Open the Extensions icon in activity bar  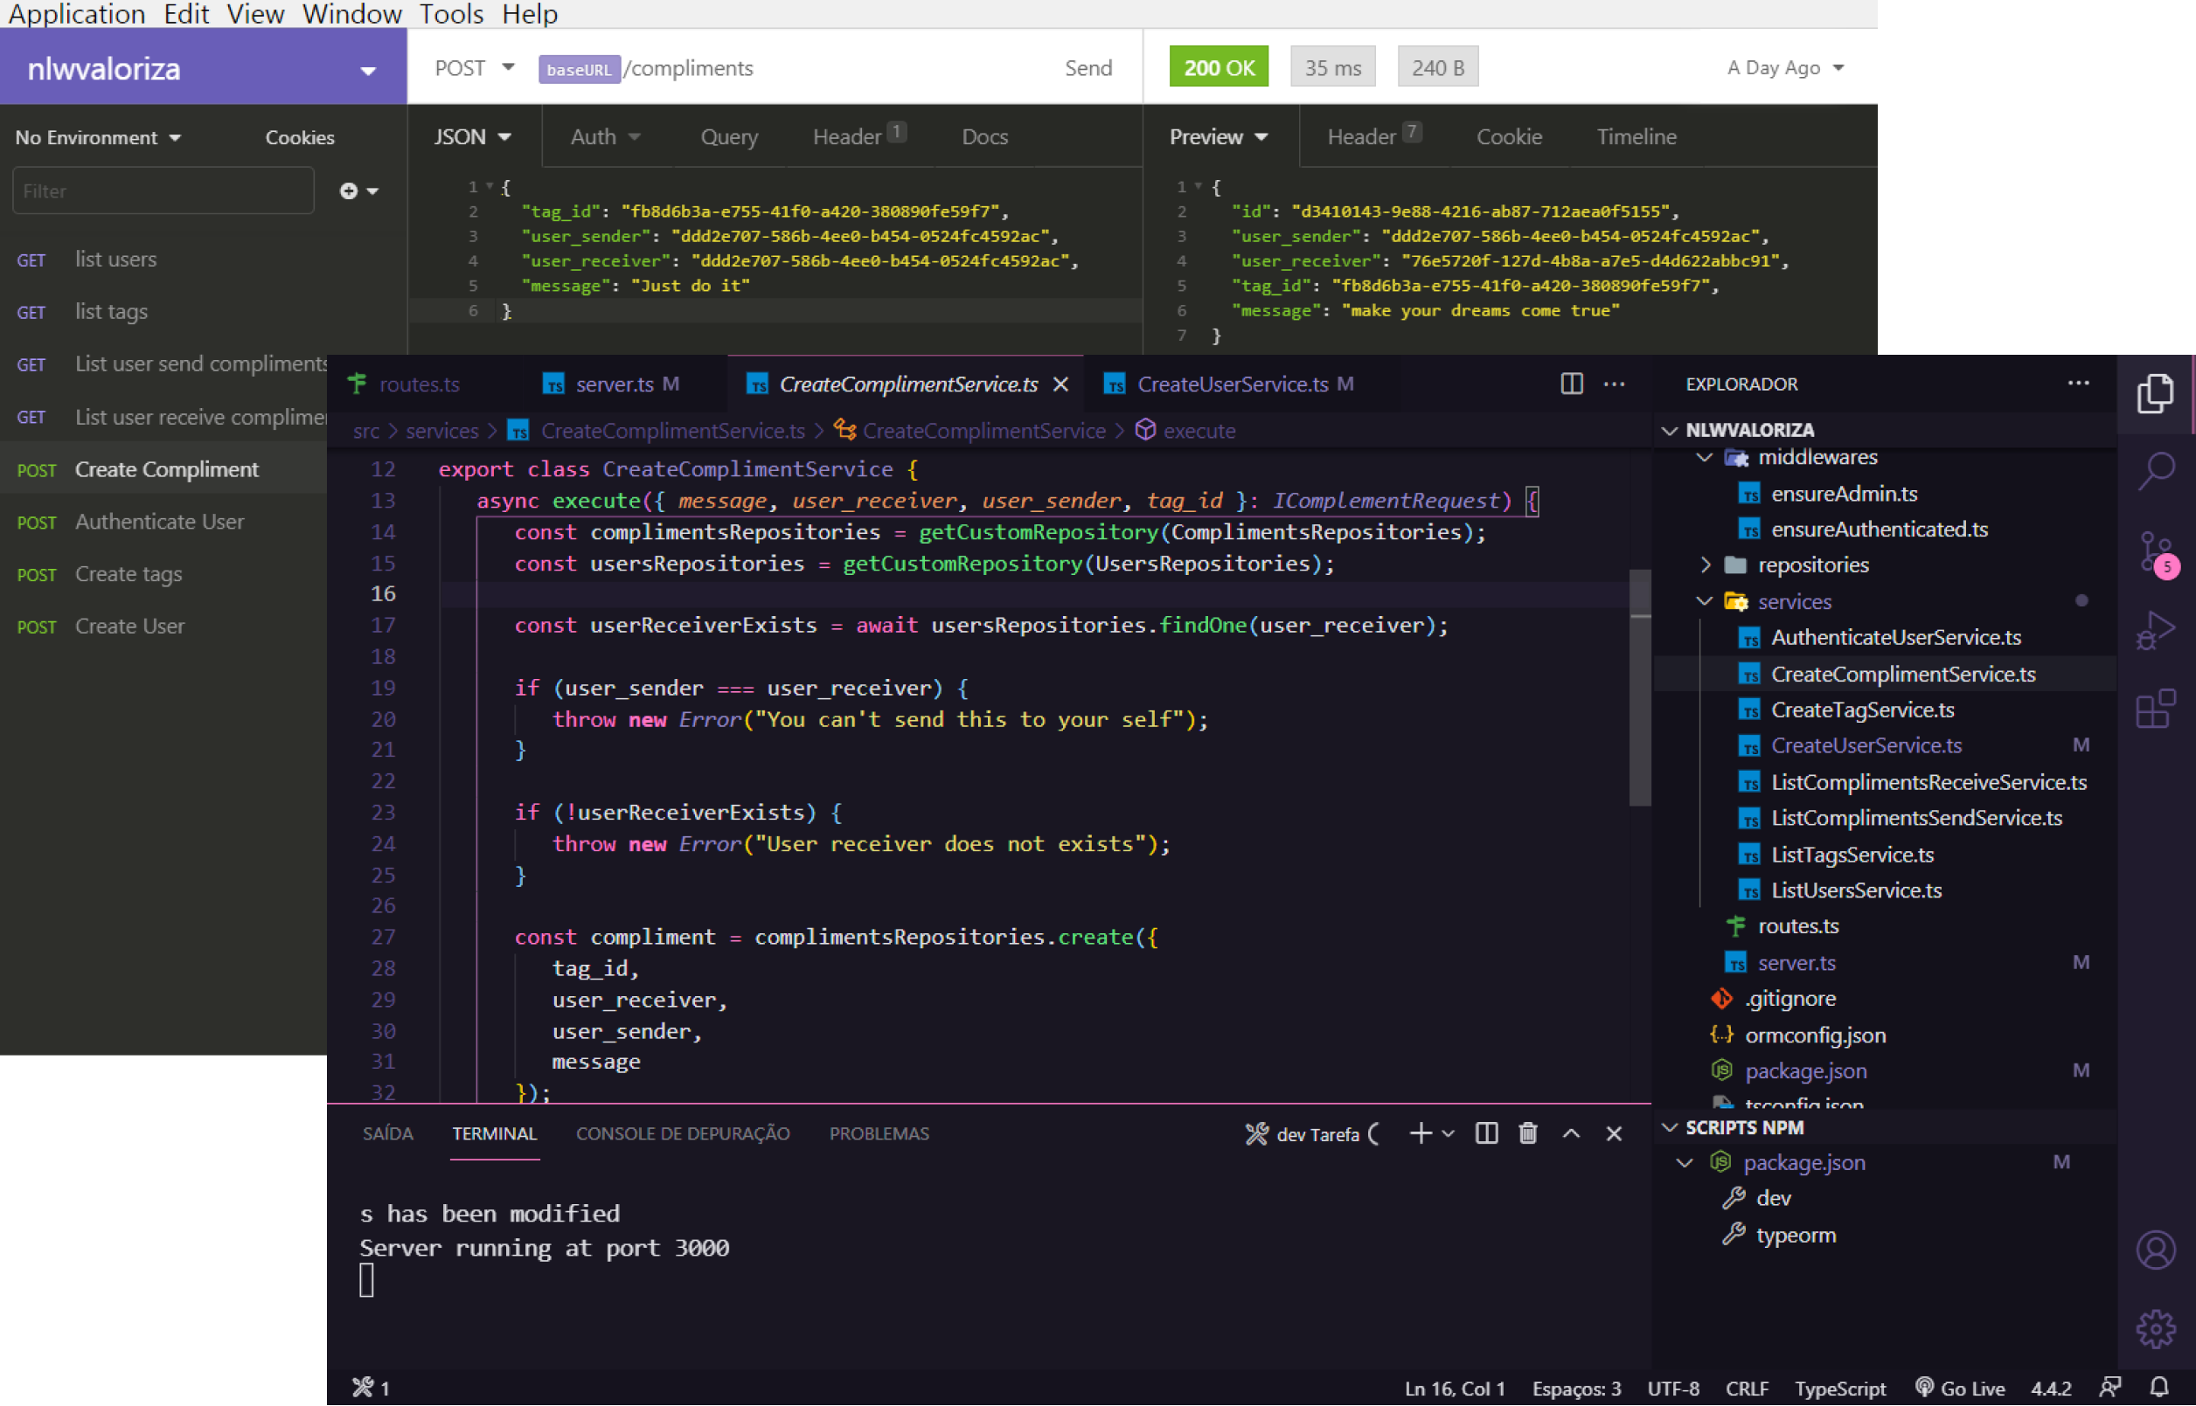click(2156, 709)
